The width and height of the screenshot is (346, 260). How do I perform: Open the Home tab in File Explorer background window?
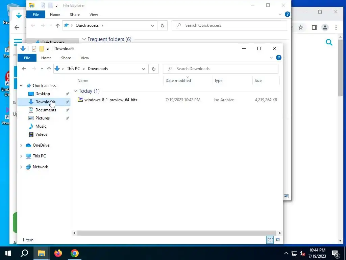[55, 15]
